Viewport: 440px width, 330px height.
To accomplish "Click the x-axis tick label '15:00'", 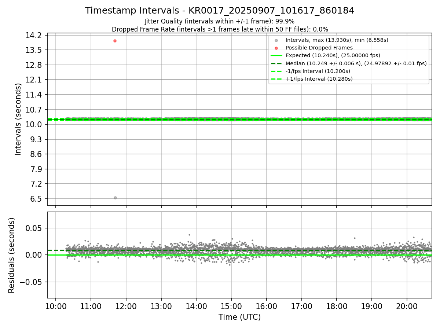I will (231, 307).
